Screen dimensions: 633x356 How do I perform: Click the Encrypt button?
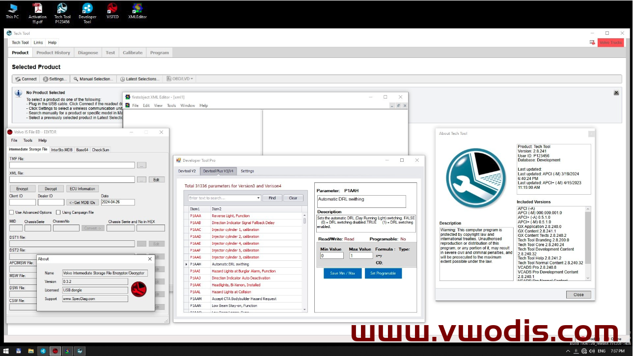[x=22, y=189]
